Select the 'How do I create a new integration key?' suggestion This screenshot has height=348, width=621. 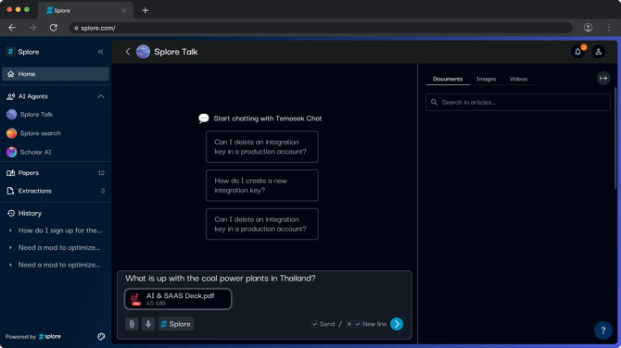tap(261, 185)
